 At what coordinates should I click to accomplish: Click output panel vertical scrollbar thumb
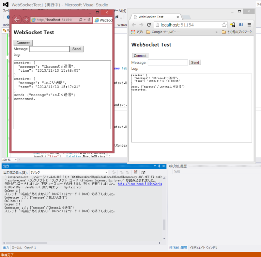coord(164,225)
